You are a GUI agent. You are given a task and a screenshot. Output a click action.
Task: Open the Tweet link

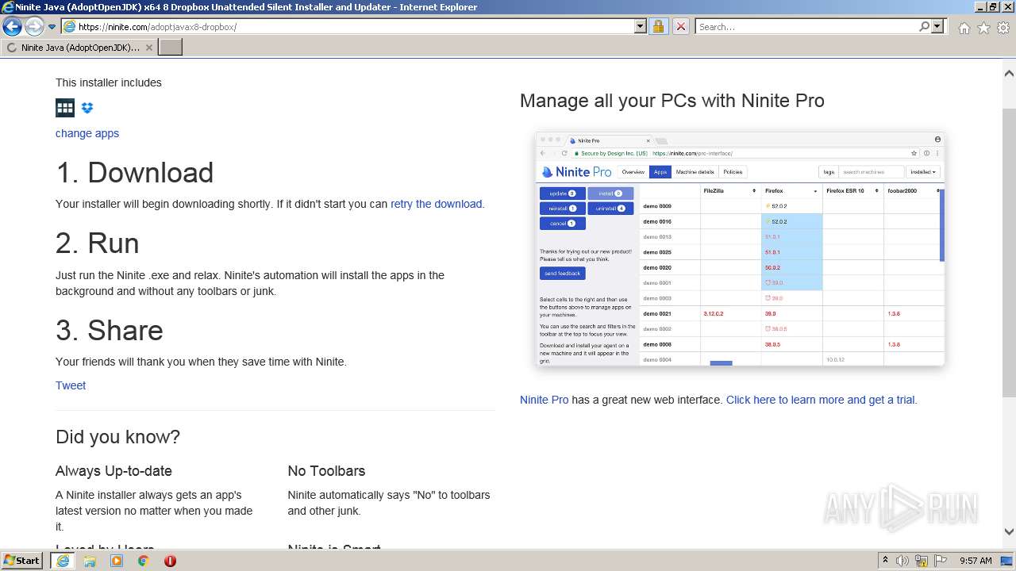[71, 385]
